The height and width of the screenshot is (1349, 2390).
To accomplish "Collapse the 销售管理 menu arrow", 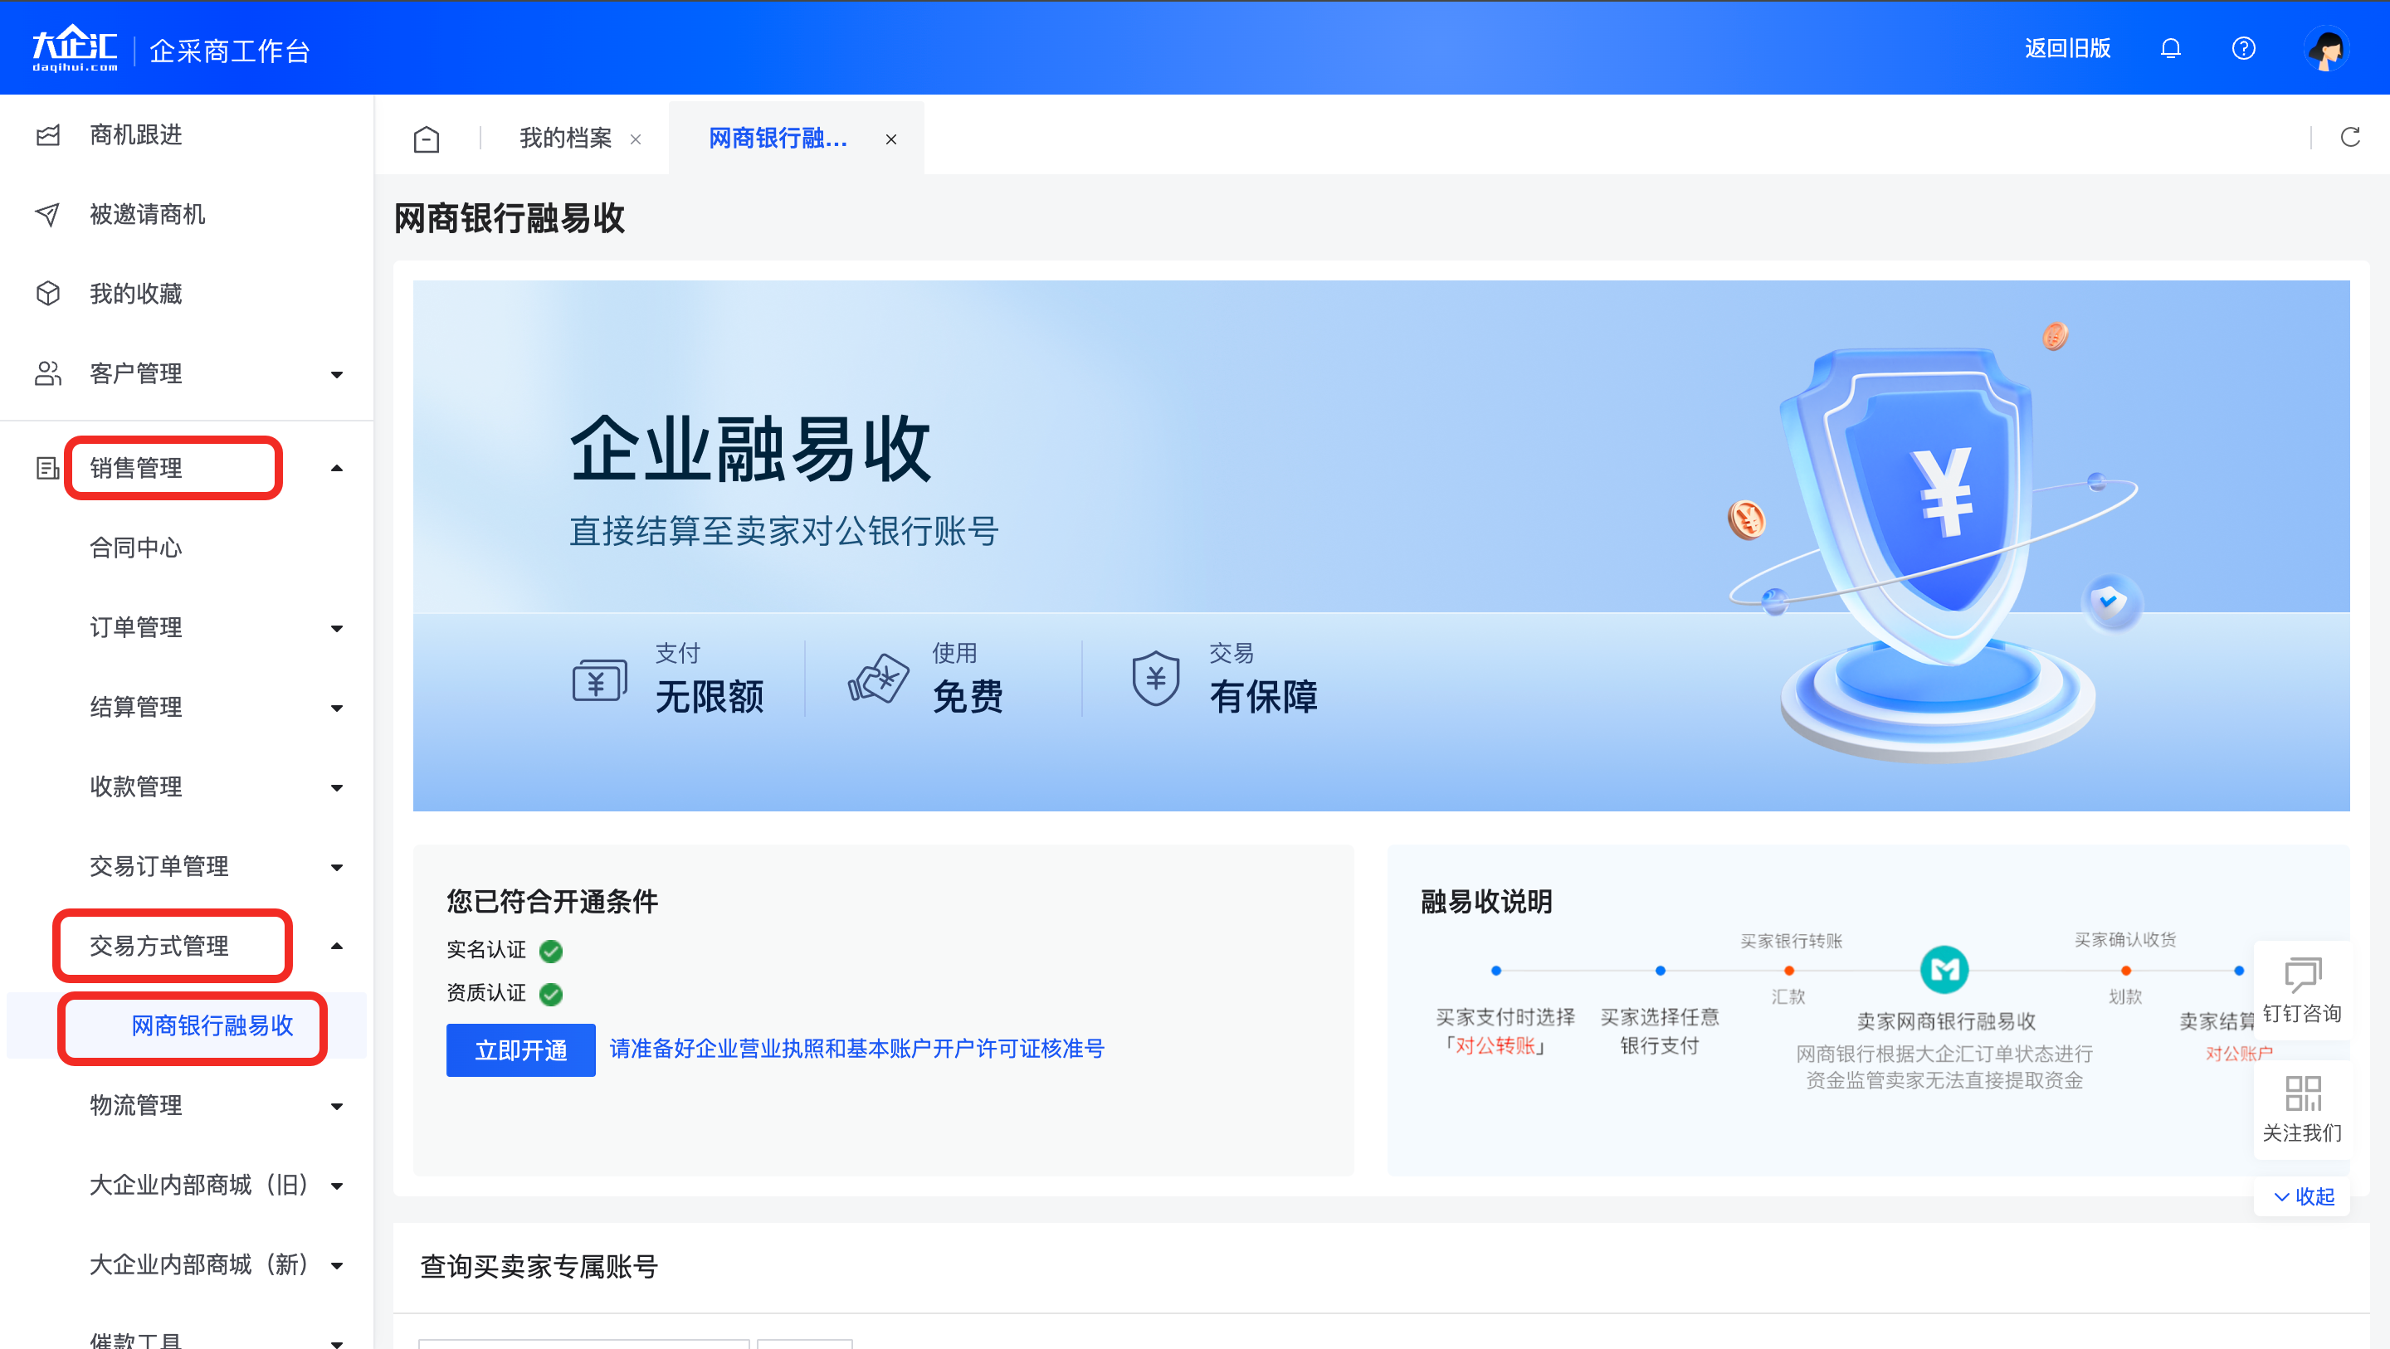I will pos(337,469).
